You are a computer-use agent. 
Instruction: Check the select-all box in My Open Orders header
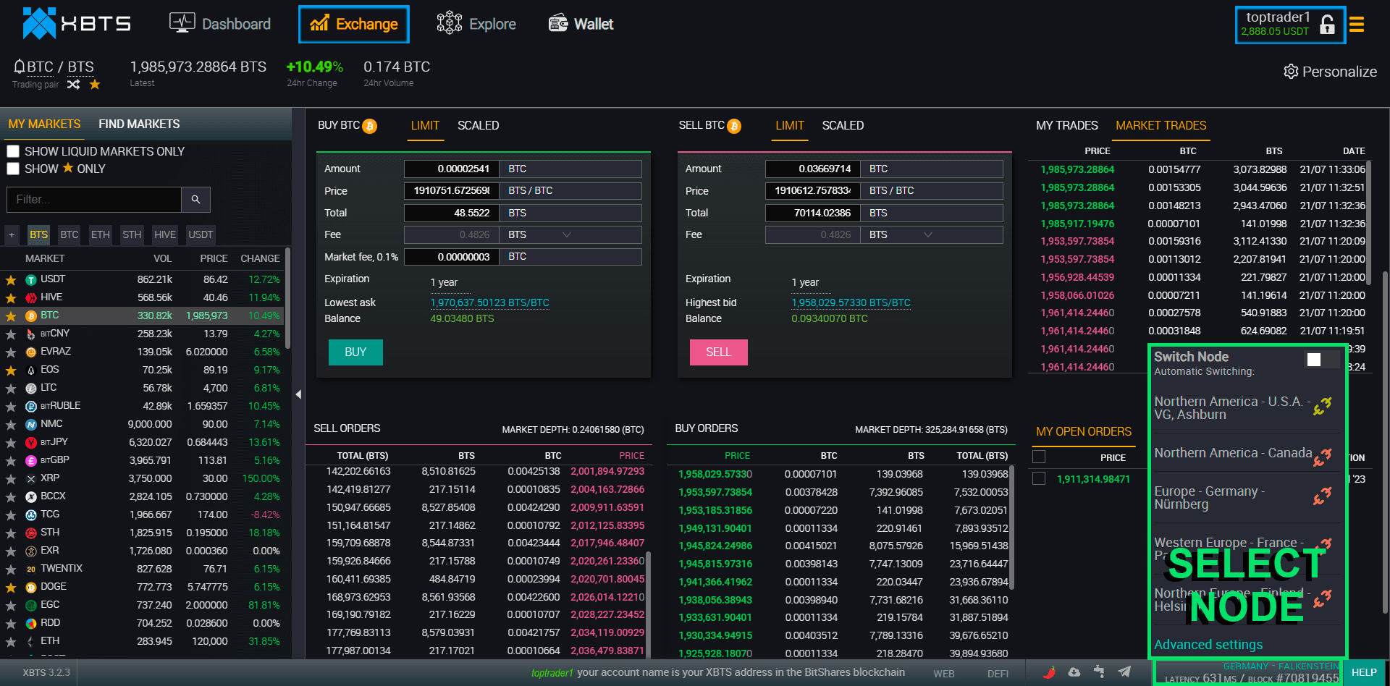pyautogui.click(x=1039, y=457)
